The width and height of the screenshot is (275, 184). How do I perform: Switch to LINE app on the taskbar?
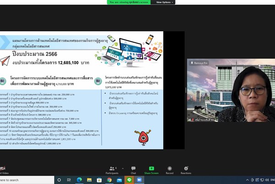tap(129, 180)
